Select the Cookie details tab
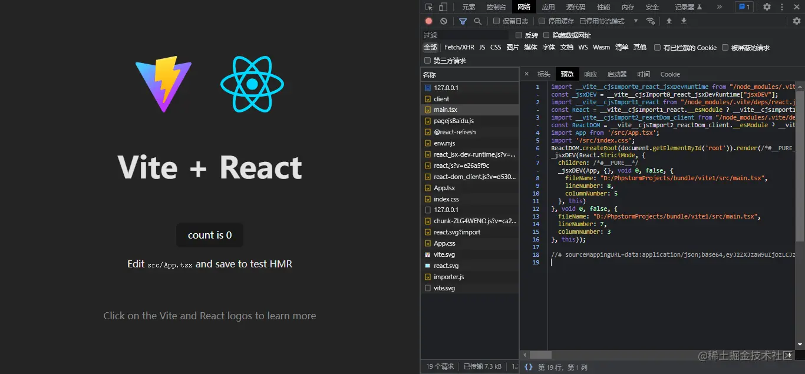 pyautogui.click(x=670, y=74)
